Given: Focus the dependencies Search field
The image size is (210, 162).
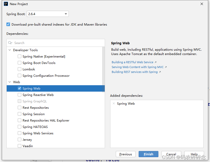Looking at the screenshot, I should [56, 43].
